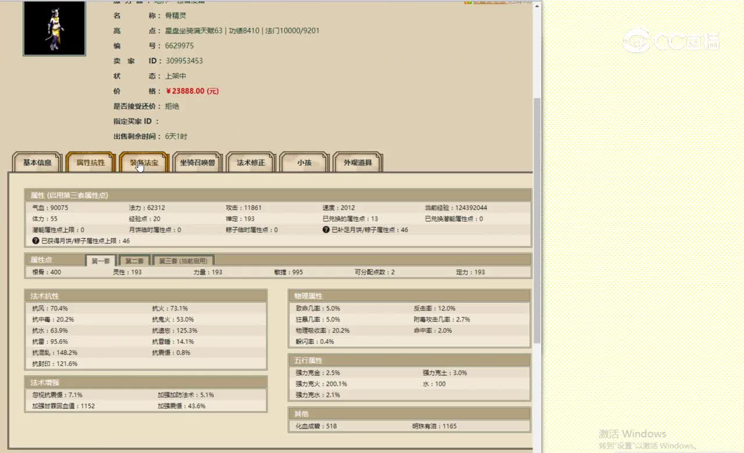The image size is (744, 453).
Task: Click the 抗混乱：148.2% resistance
Action: point(55,353)
